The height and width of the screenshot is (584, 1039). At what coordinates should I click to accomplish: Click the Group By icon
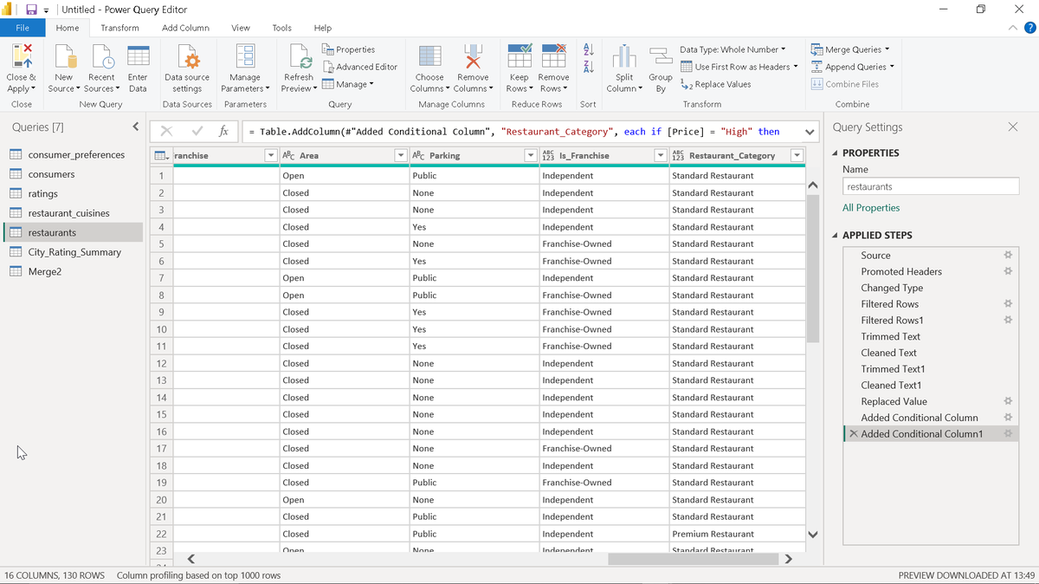(661, 56)
